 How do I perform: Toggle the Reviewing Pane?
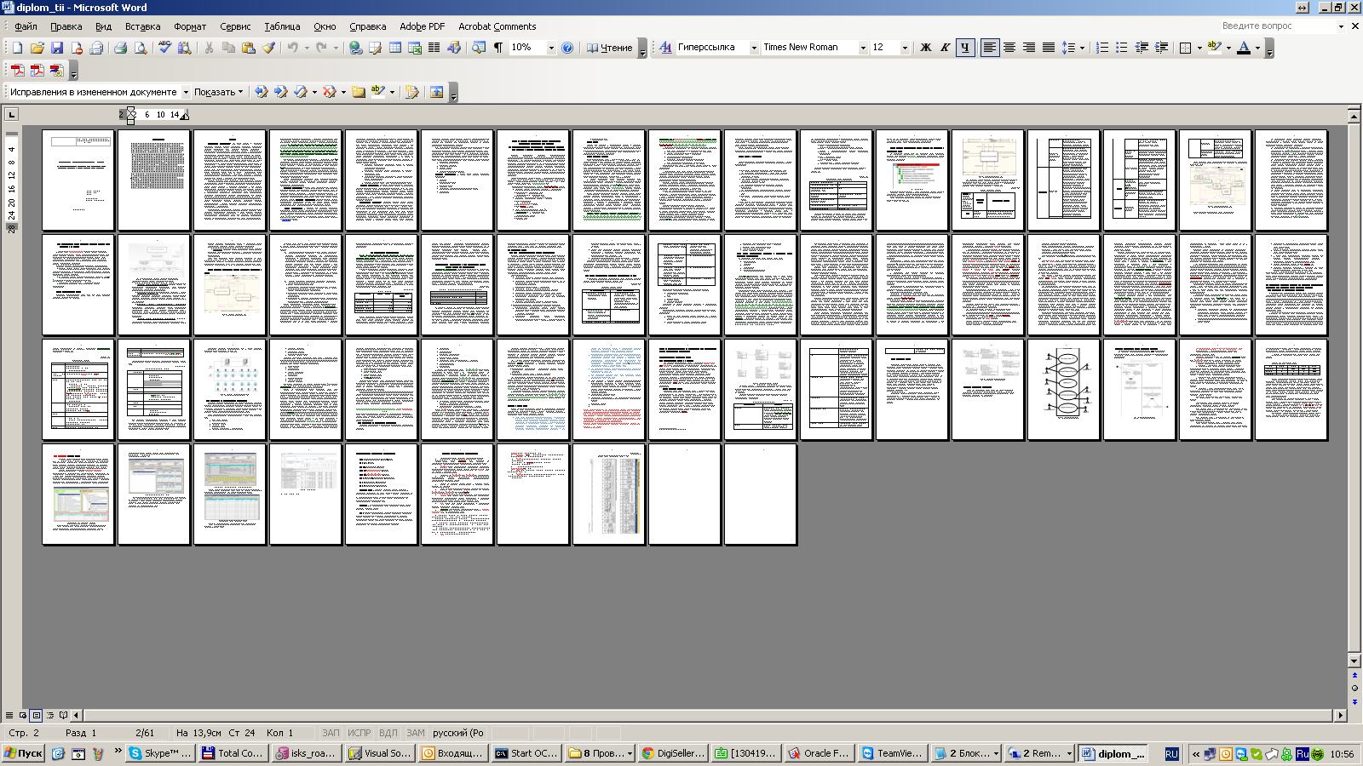(436, 92)
